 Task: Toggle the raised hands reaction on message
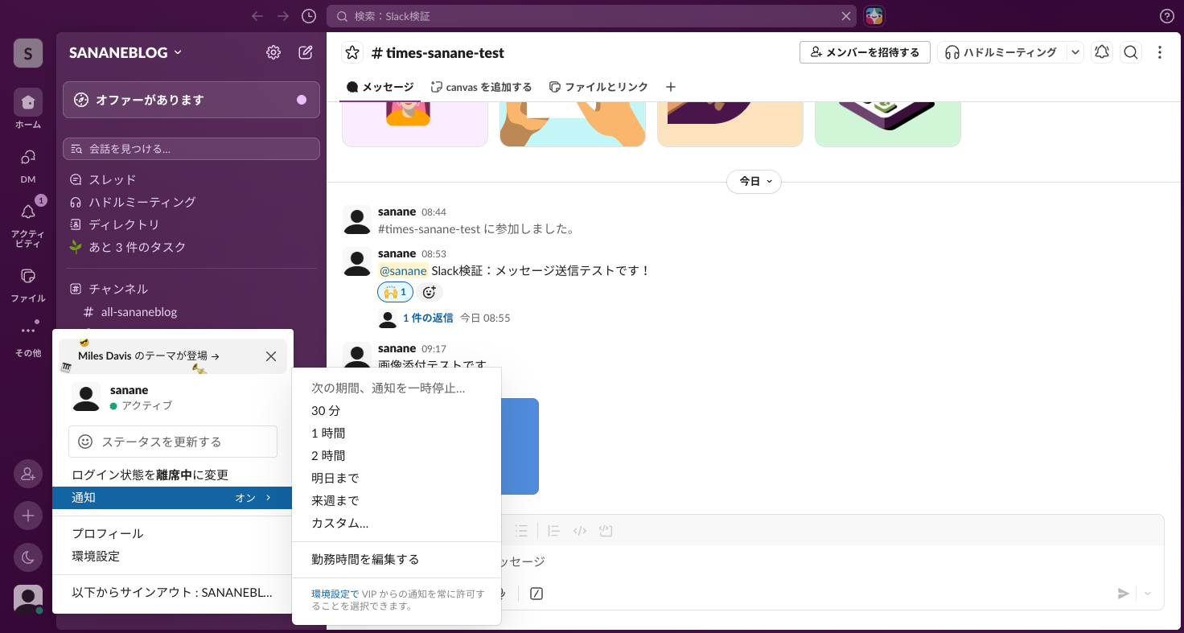click(395, 292)
